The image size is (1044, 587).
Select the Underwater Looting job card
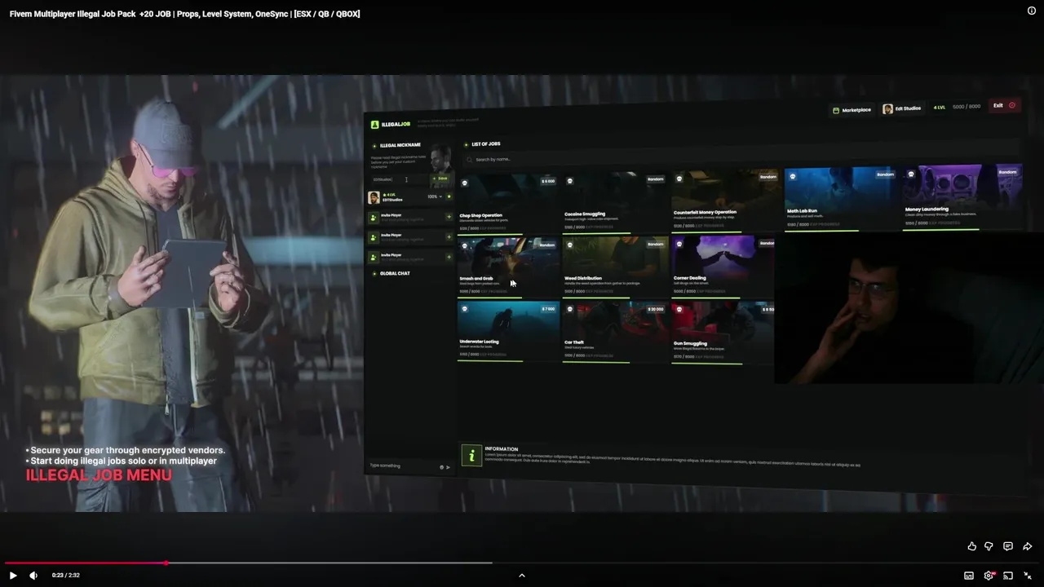pos(507,331)
